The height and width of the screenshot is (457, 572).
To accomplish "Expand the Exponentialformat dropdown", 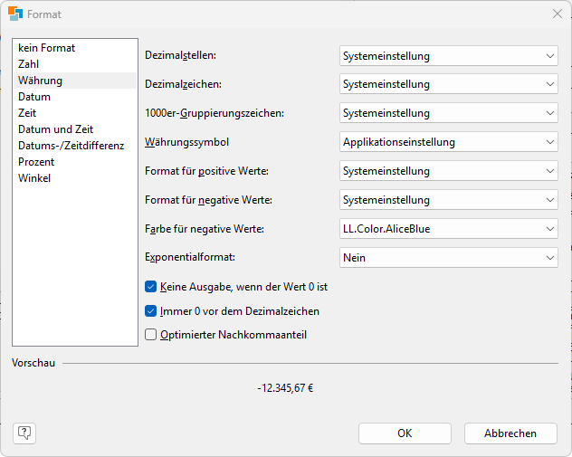I will tap(448, 258).
